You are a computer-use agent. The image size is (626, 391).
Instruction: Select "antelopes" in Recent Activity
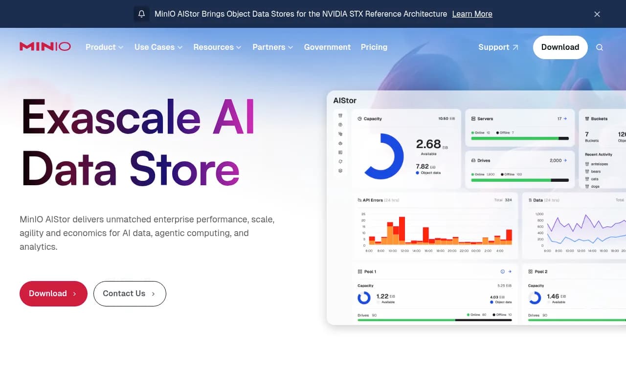[x=599, y=164]
